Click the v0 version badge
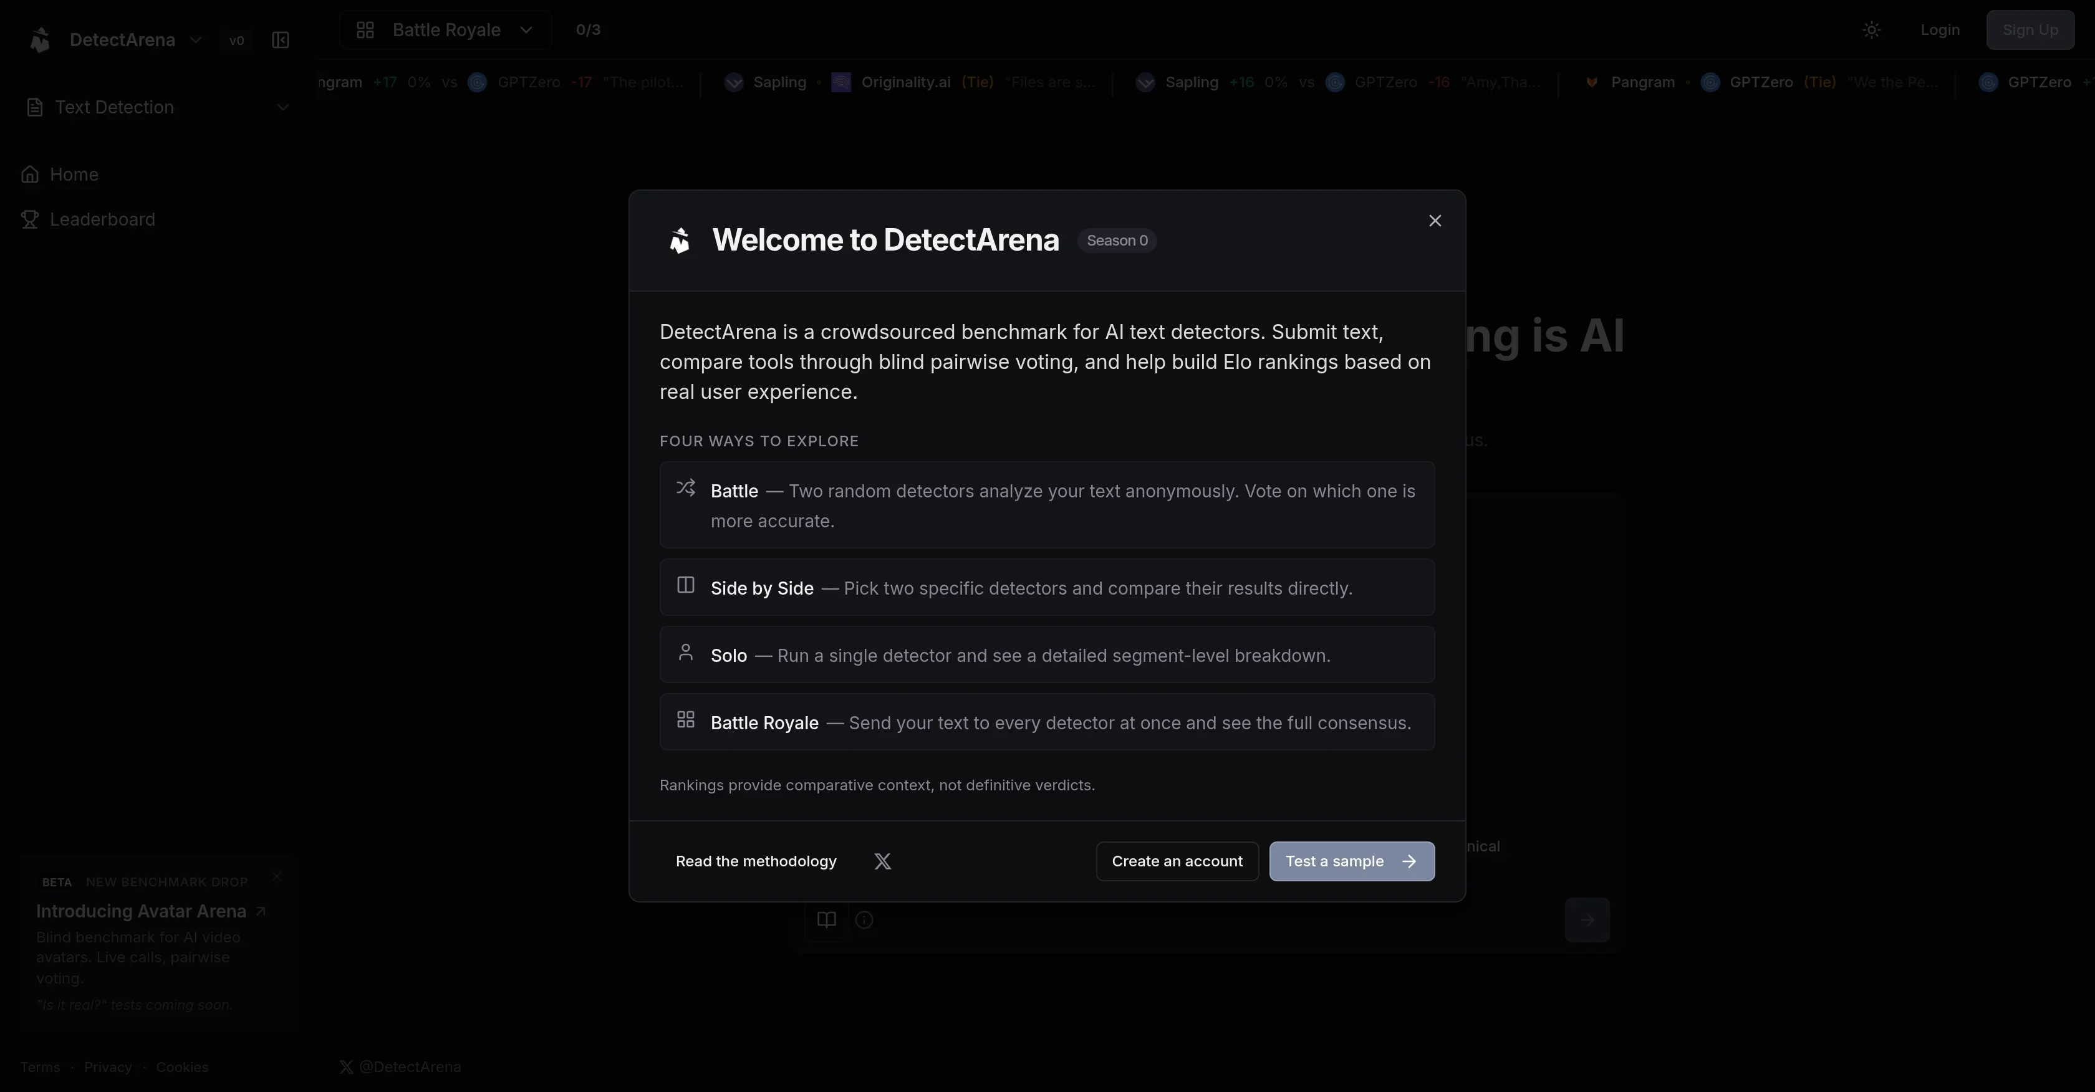 (x=237, y=40)
